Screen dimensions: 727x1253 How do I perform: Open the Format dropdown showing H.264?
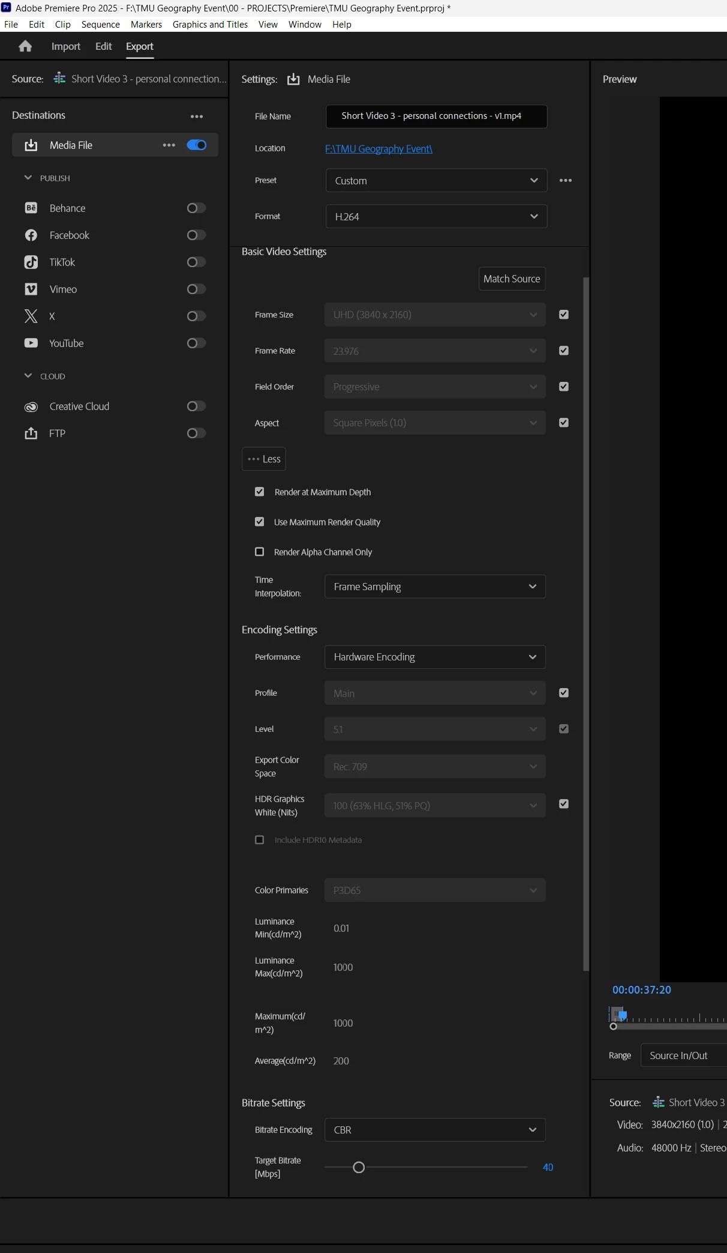tap(436, 216)
